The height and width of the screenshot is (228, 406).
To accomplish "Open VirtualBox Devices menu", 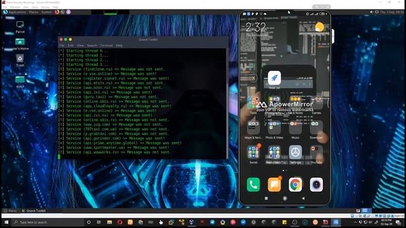I will click(45, 7).
